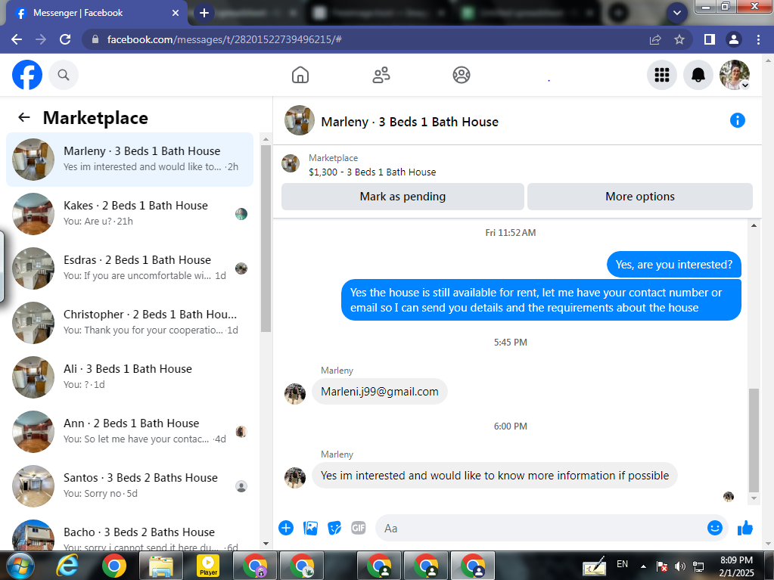Screen dimensions: 774x580
Task: Open the Bacho 3 Beds 2 Baths conversation
Action: coord(129,535)
